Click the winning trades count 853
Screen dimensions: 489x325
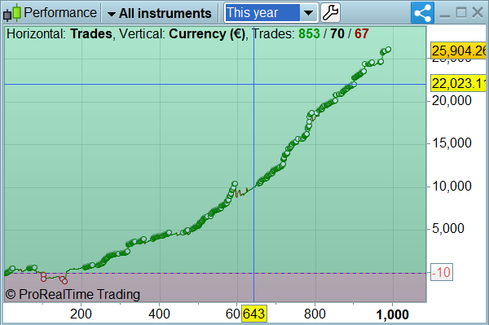point(309,33)
